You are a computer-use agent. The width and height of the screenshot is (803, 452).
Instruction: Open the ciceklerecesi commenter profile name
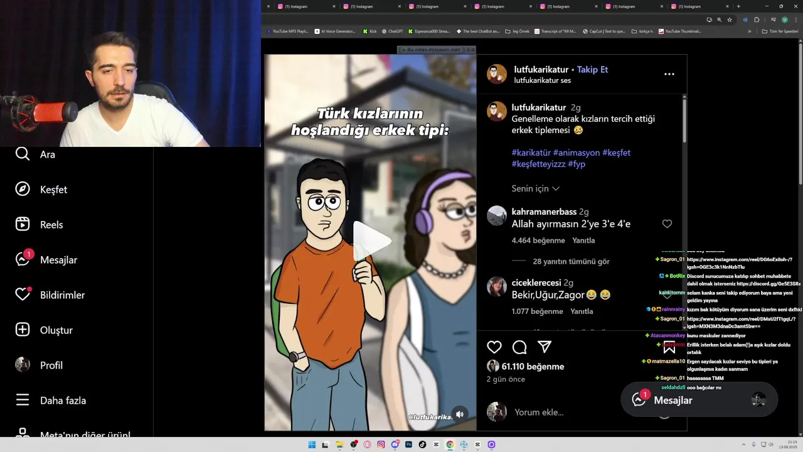tap(536, 282)
